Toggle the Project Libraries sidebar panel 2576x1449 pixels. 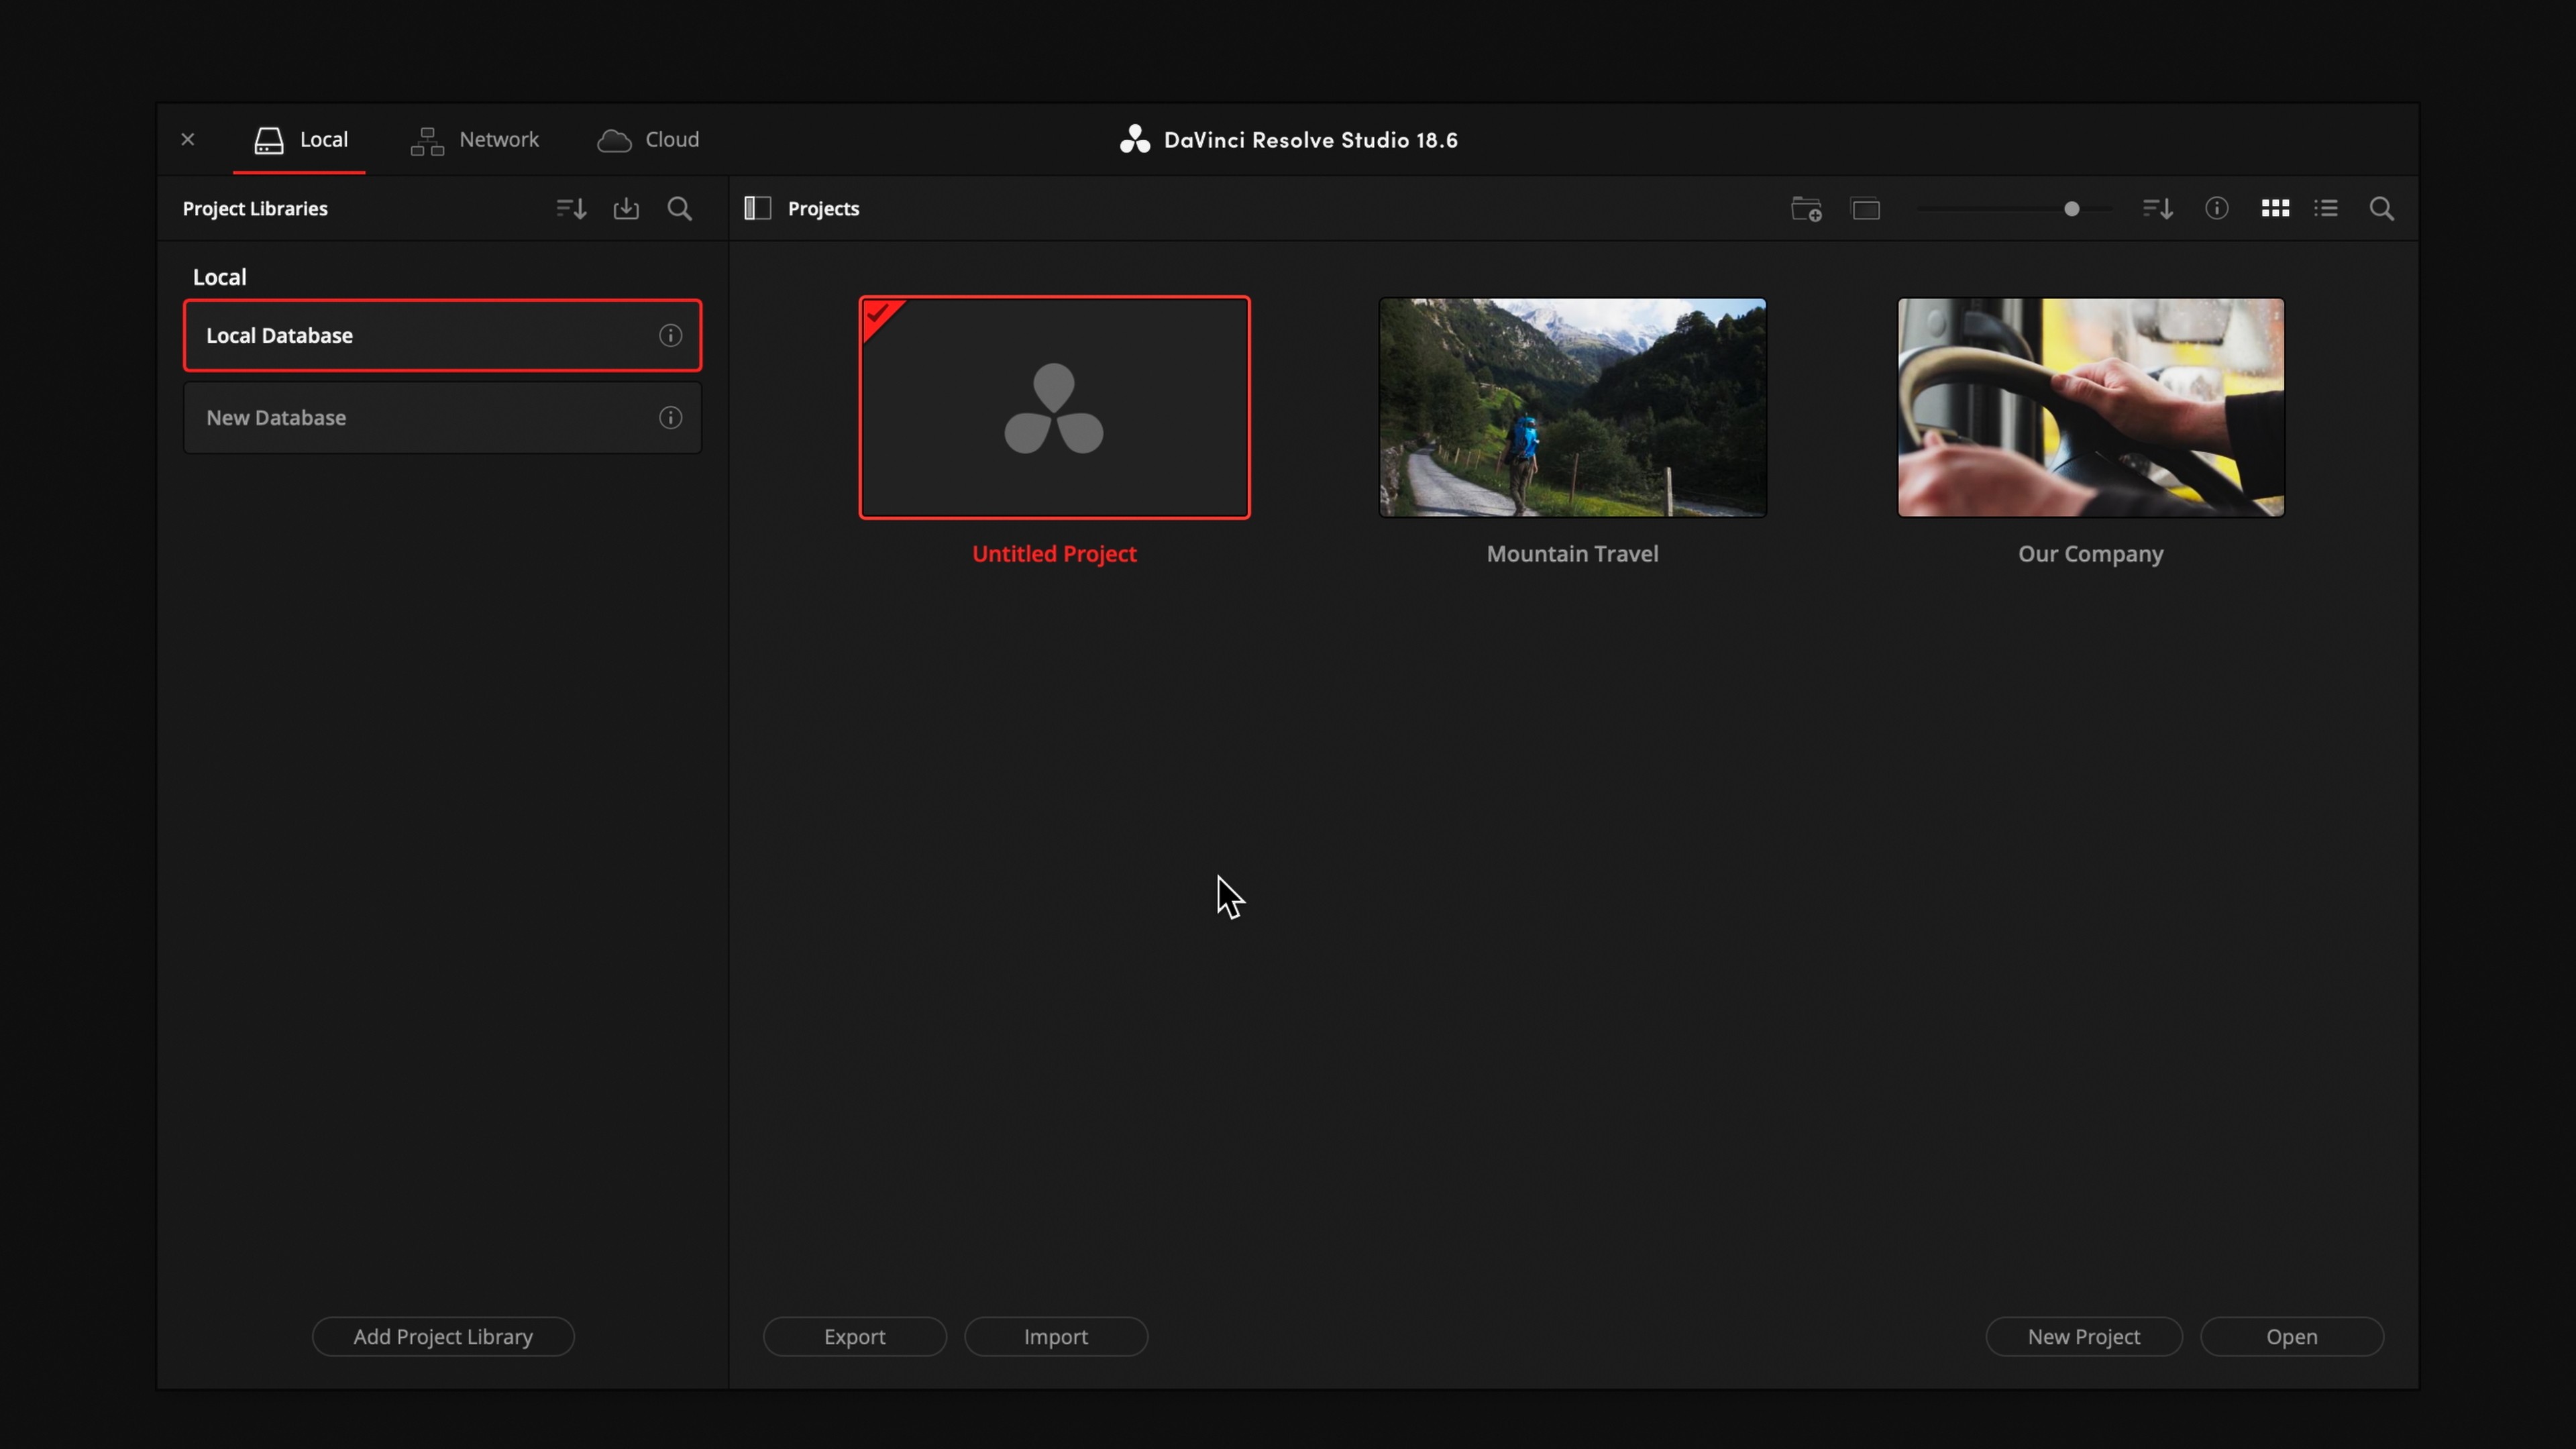click(757, 208)
